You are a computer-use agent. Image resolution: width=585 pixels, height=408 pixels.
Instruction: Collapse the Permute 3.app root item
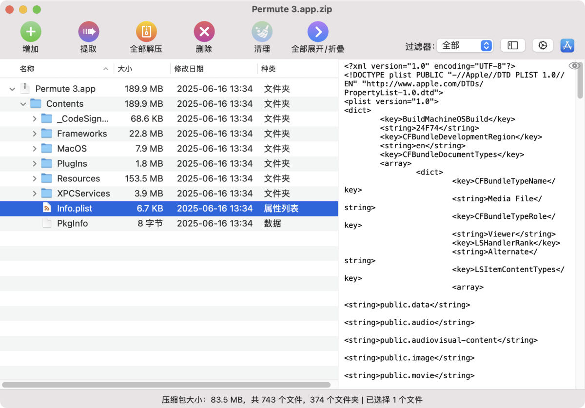(12, 89)
